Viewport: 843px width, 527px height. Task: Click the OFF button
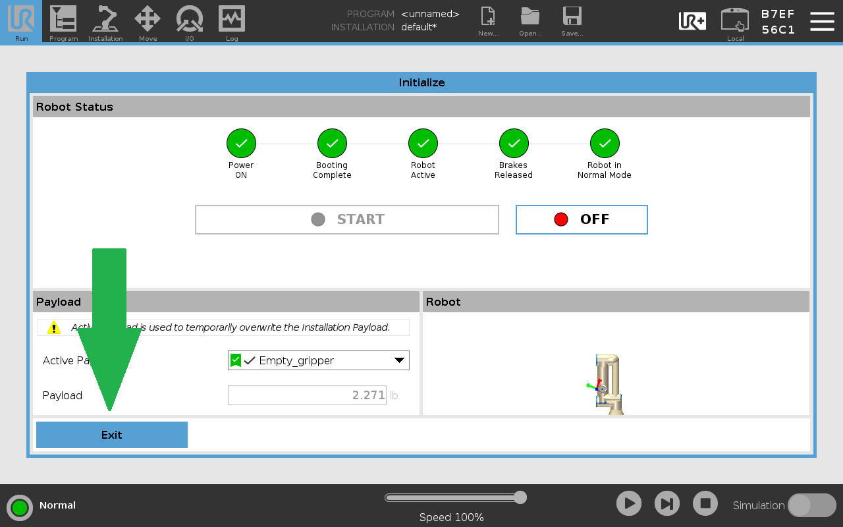click(x=582, y=219)
